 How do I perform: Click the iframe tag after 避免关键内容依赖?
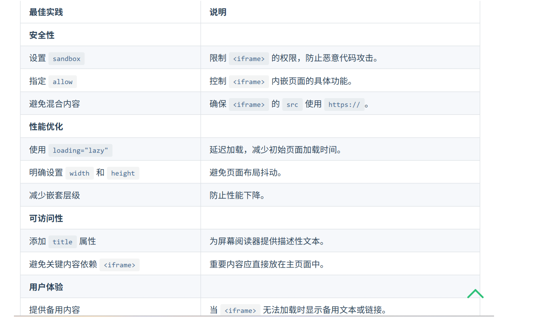(119, 265)
